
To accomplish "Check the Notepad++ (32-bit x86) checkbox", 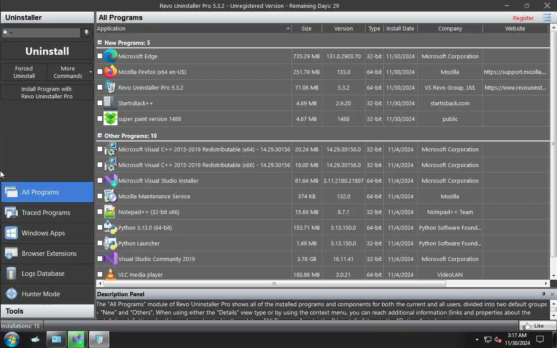I will pos(100,212).
